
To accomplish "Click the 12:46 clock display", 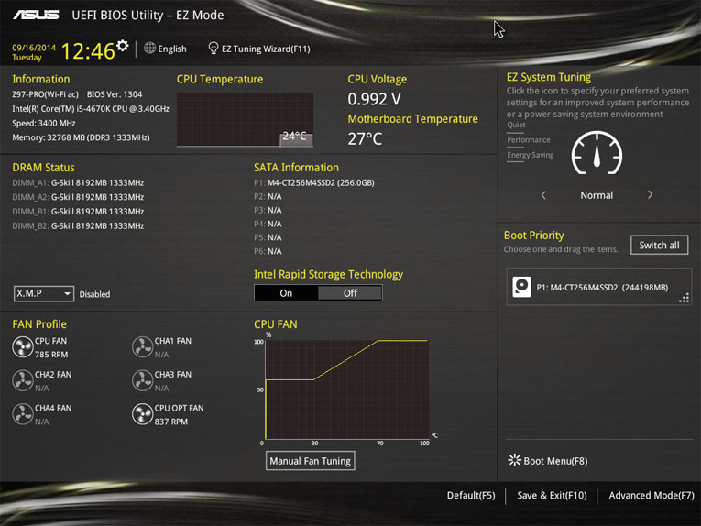I will click(88, 51).
